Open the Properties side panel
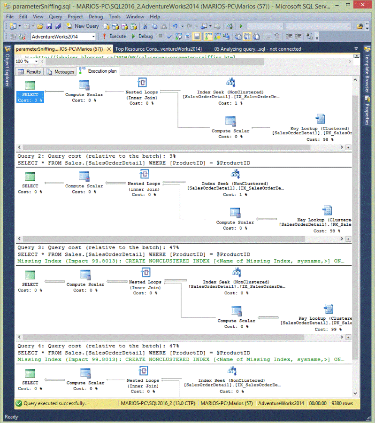Screen dimensions: 375x423 tap(367, 111)
